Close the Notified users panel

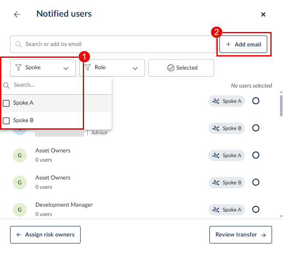263,14
